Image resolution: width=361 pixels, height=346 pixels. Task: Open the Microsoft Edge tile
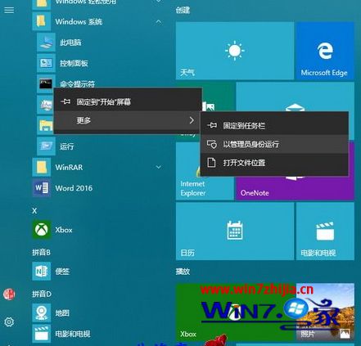[325, 51]
